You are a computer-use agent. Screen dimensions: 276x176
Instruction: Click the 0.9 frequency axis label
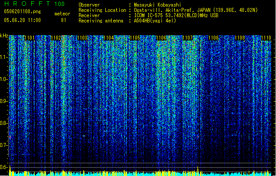coord(4,101)
